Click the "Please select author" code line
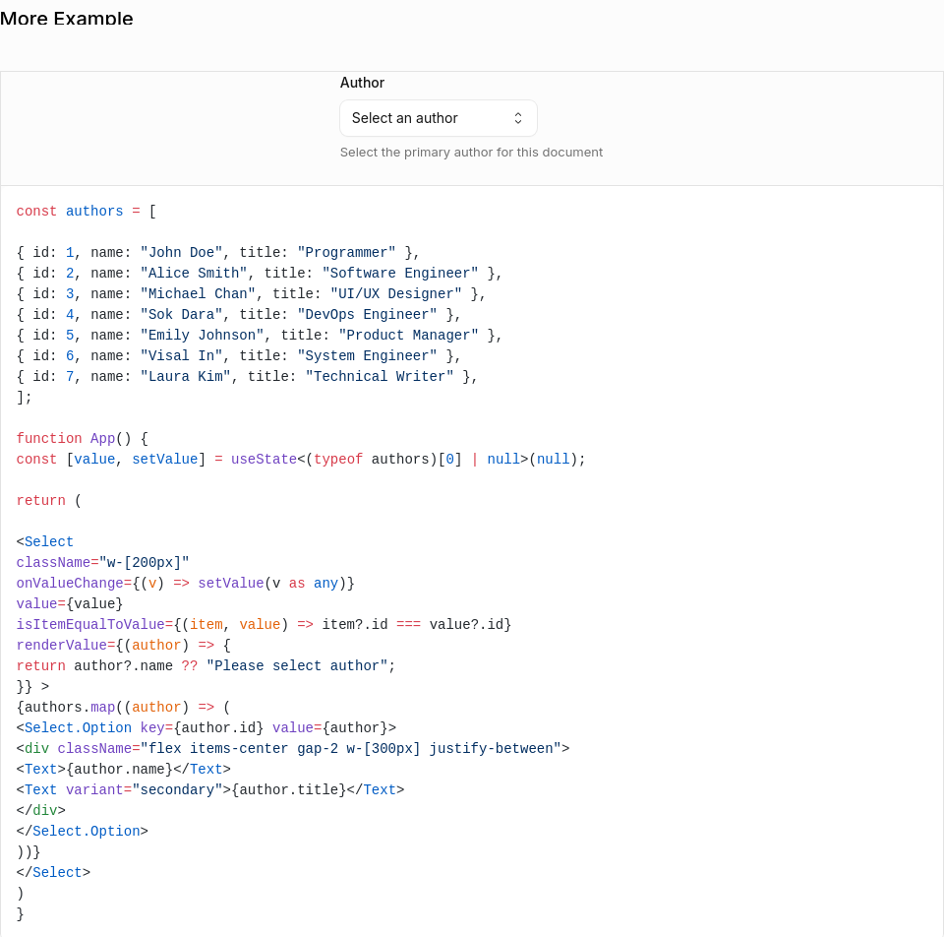This screenshot has width=944, height=937. pyautogui.click(x=206, y=666)
